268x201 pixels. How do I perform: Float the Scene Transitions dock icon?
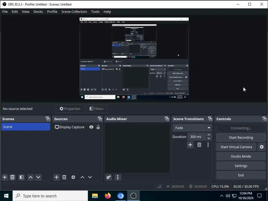[210, 119]
